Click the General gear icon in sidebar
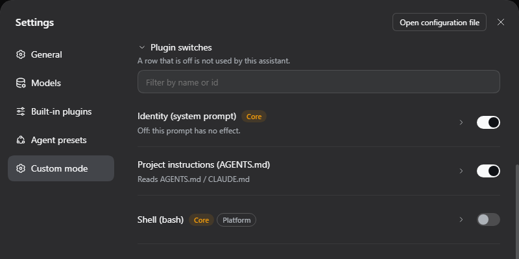The height and width of the screenshot is (259, 519). 21,54
